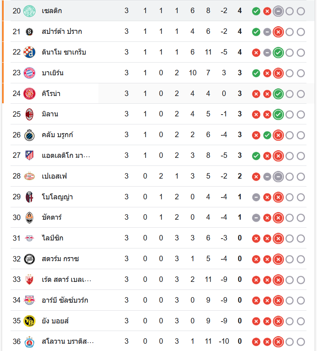The image size is (317, 351).
Task: Click the Atletico Madrid club badge
Action: tap(29, 156)
